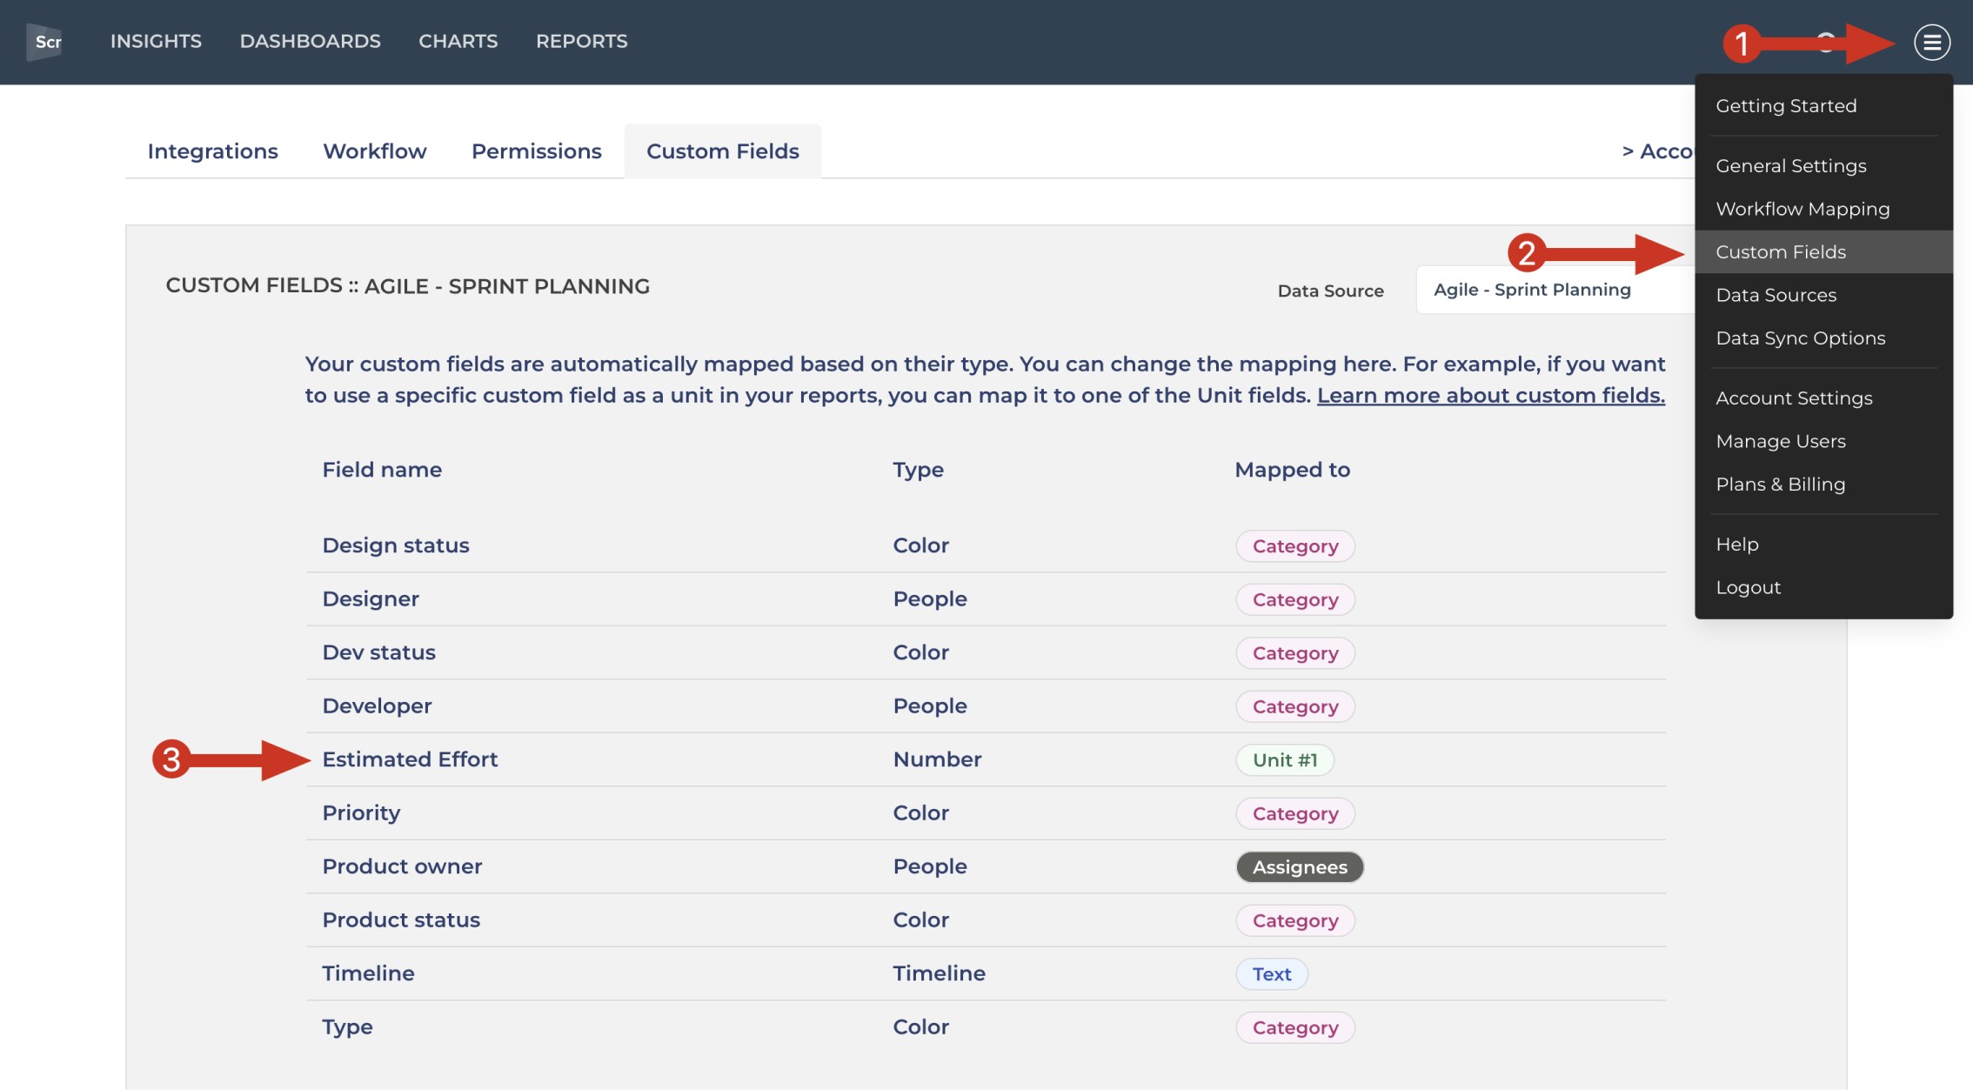This screenshot has width=1973, height=1090.
Task: Open the hamburger menu icon
Action: (1931, 42)
